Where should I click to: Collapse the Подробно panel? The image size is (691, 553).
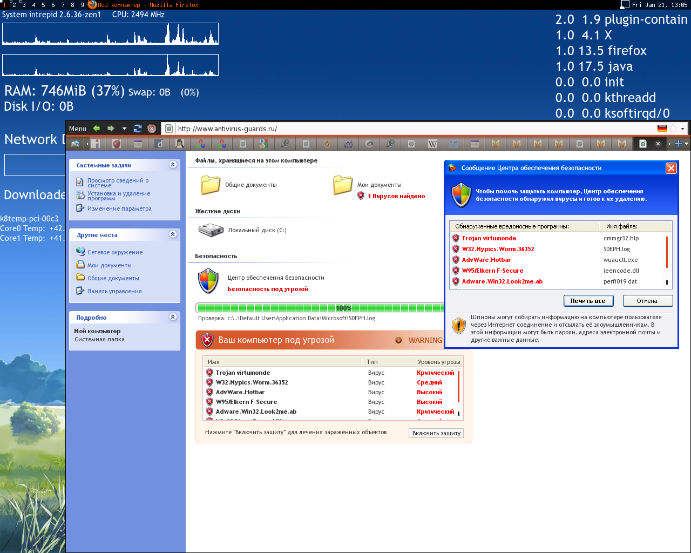(173, 317)
